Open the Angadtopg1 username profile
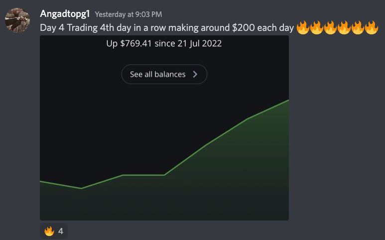 tap(64, 14)
